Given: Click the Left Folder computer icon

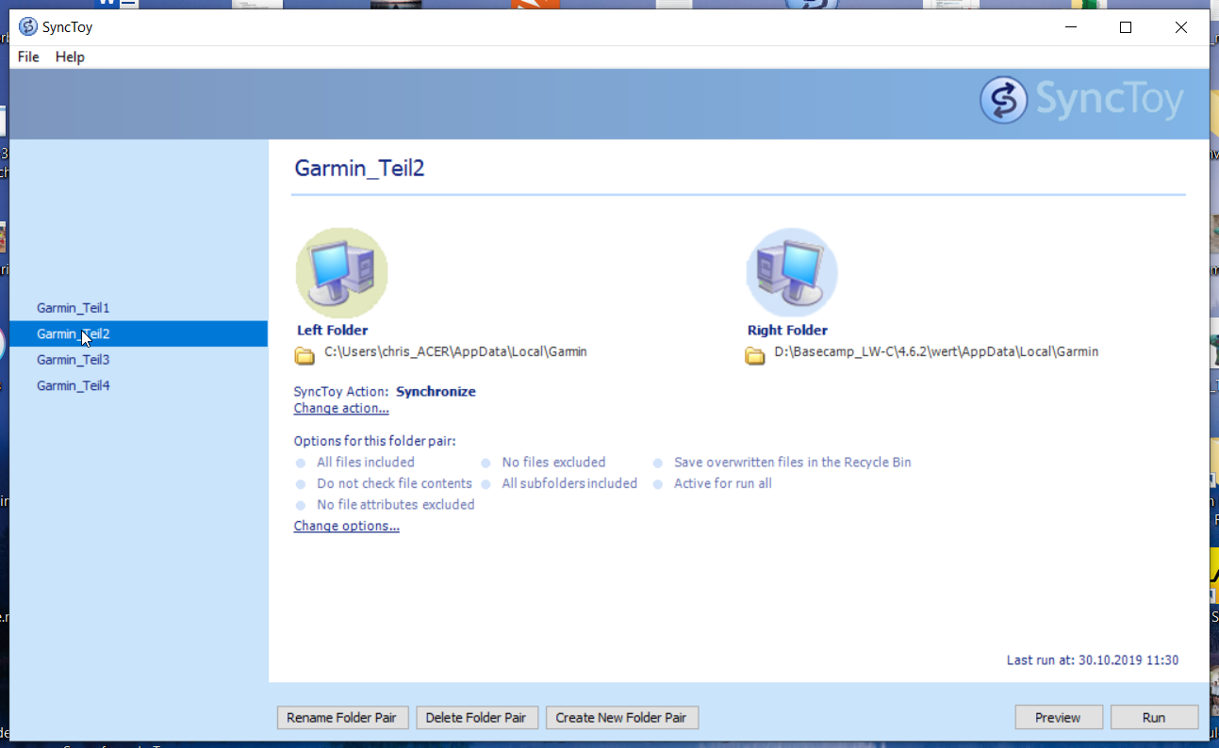Looking at the screenshot, I should pos(341,273).
